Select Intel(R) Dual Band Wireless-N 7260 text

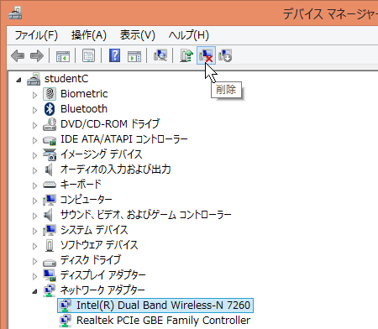(163, 305)
